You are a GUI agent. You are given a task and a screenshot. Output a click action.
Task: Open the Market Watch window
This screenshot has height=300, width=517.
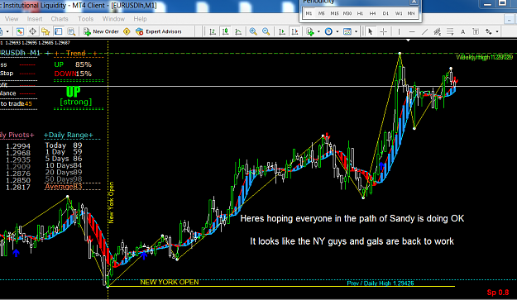pyautogui.click(x=20, y=31)
